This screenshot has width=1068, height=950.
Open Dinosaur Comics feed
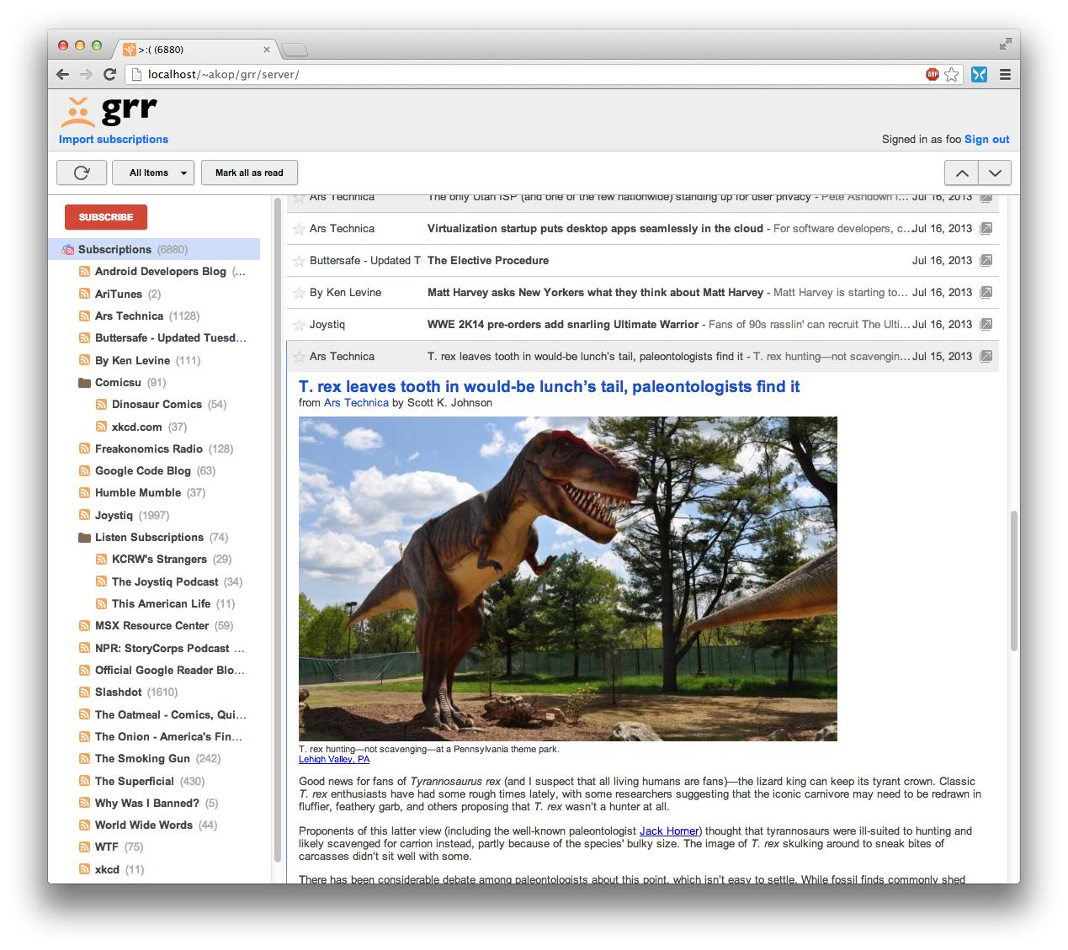tap(157, 404)
